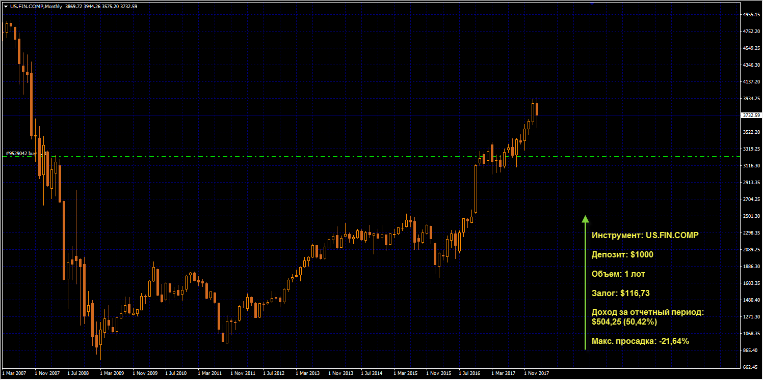
Task: Select the green upward arrow object
Action: [x=585, y=282]
